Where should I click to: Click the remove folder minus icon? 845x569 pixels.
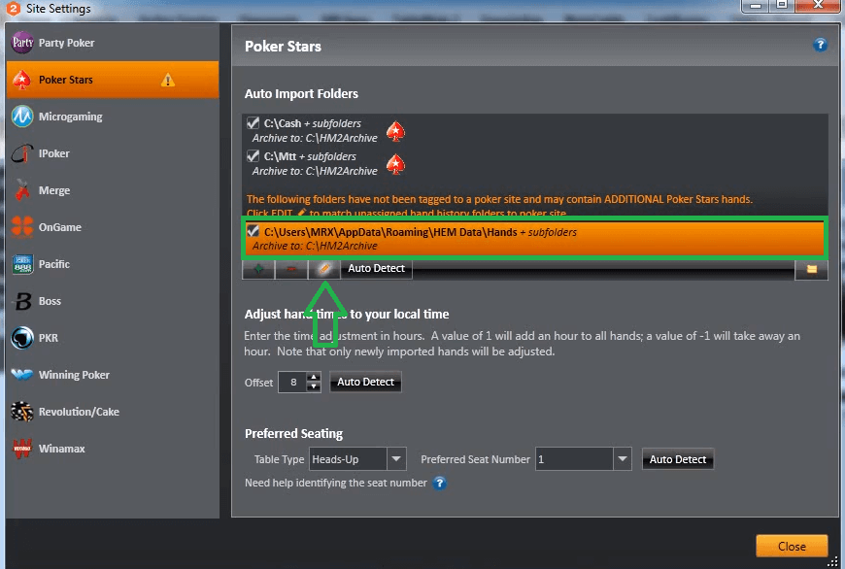point(291,268)
